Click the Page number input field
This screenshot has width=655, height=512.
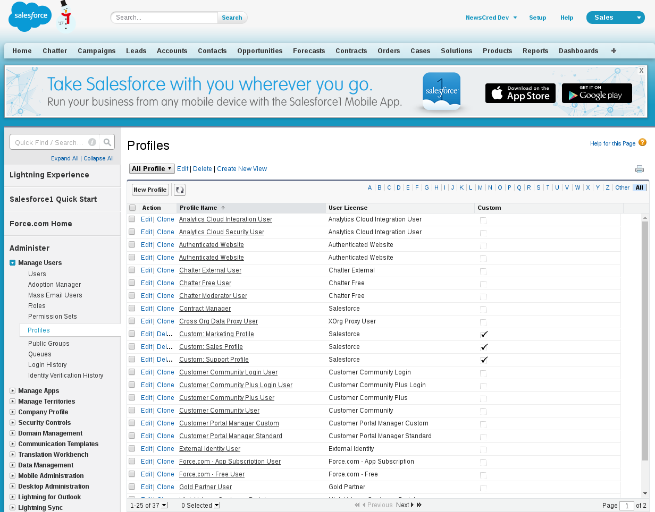click(627, 506)
